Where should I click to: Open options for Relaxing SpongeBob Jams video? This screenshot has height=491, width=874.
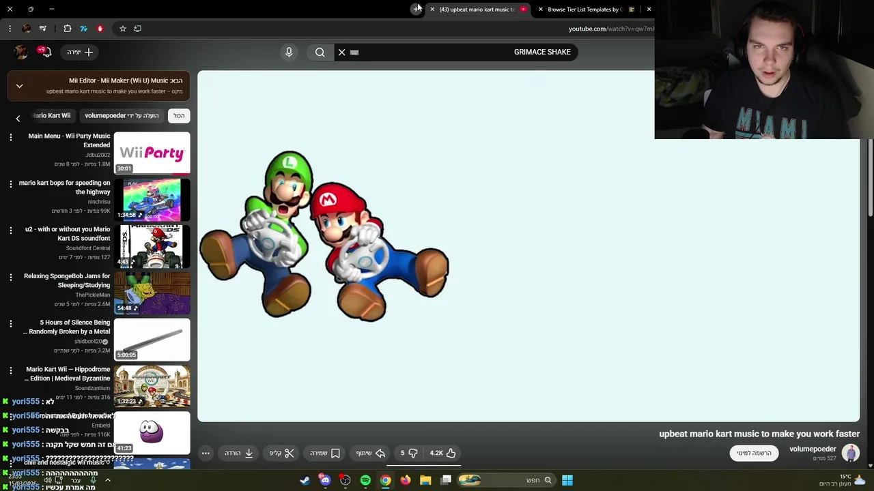coord(10,277)
